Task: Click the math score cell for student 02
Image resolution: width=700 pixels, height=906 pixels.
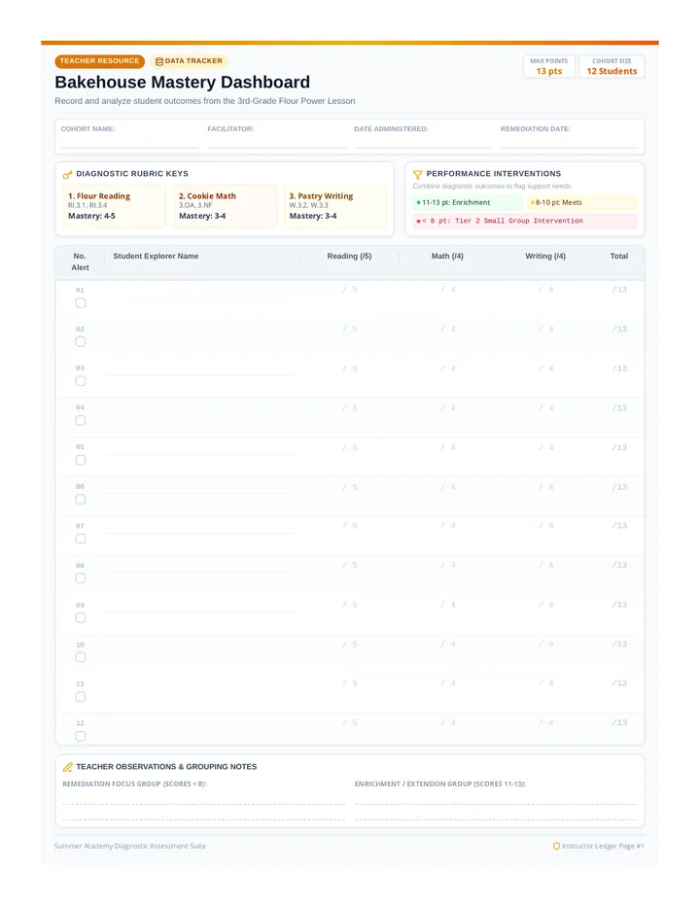Action: click(x=447, y=330)
